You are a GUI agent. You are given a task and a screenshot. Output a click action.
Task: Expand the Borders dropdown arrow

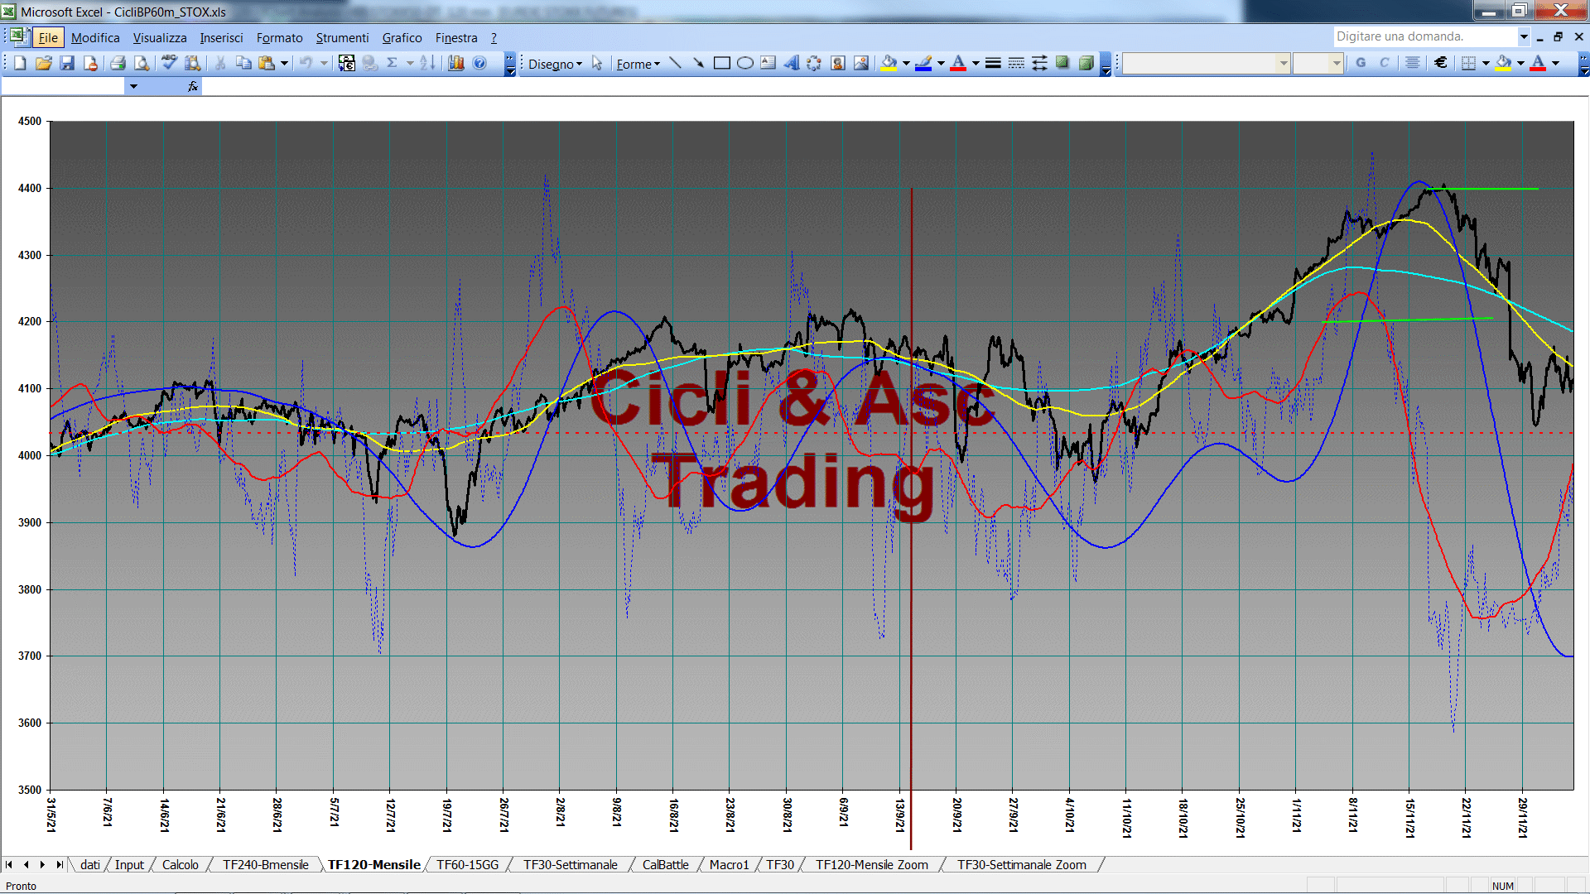tap(1486, 63)
